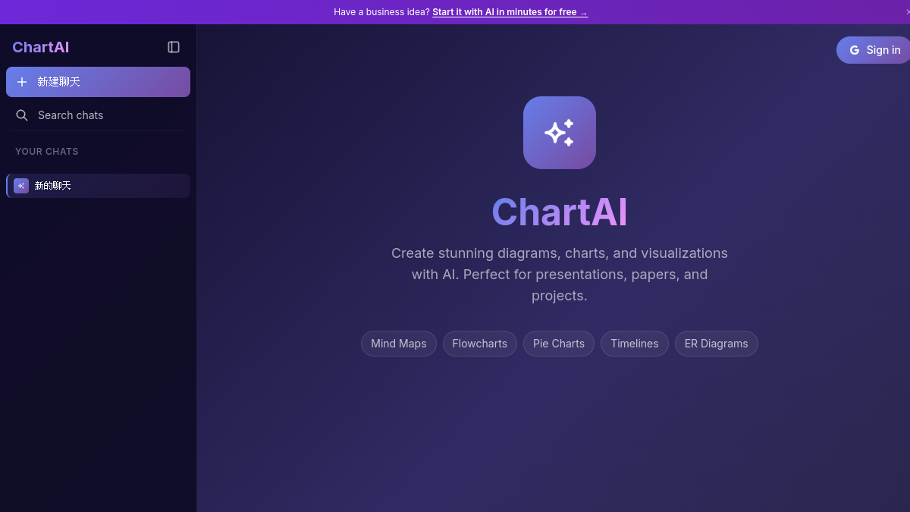Open the 'Start it with AI' banner link
The height and width of the screenshot is (512, 910).
click(x=510, y=12)
